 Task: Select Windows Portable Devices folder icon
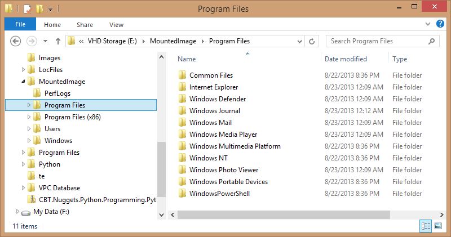point(182,182)
